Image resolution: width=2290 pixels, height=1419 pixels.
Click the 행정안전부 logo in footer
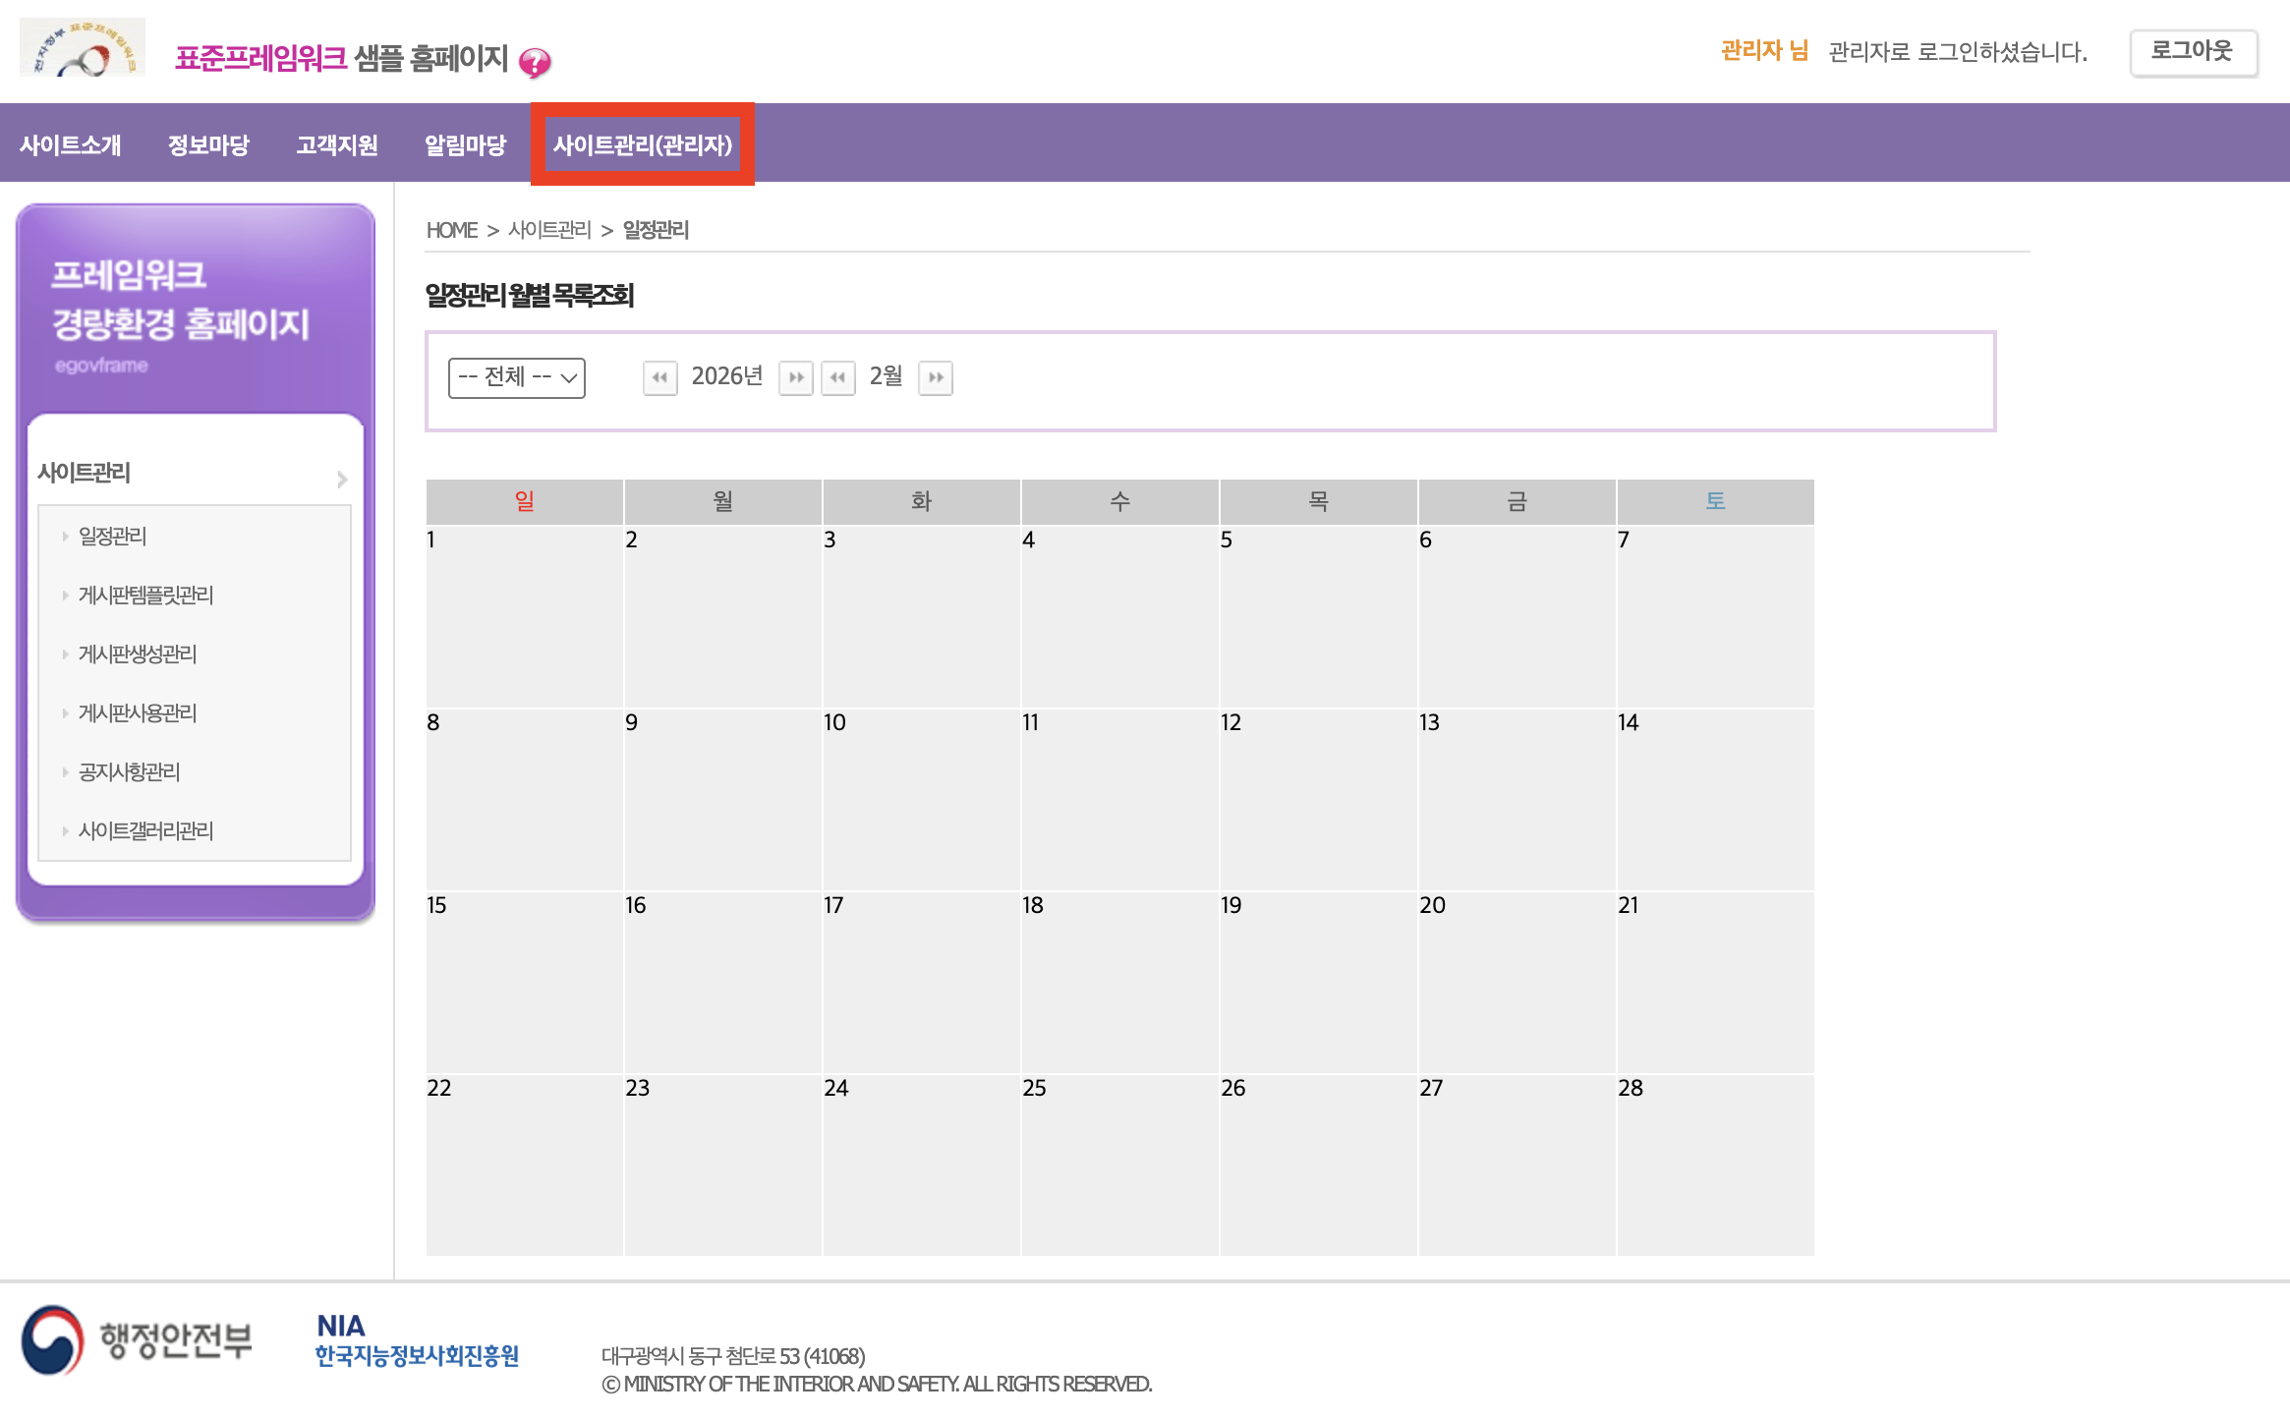pyautogui.click(x=138, y=1339)
